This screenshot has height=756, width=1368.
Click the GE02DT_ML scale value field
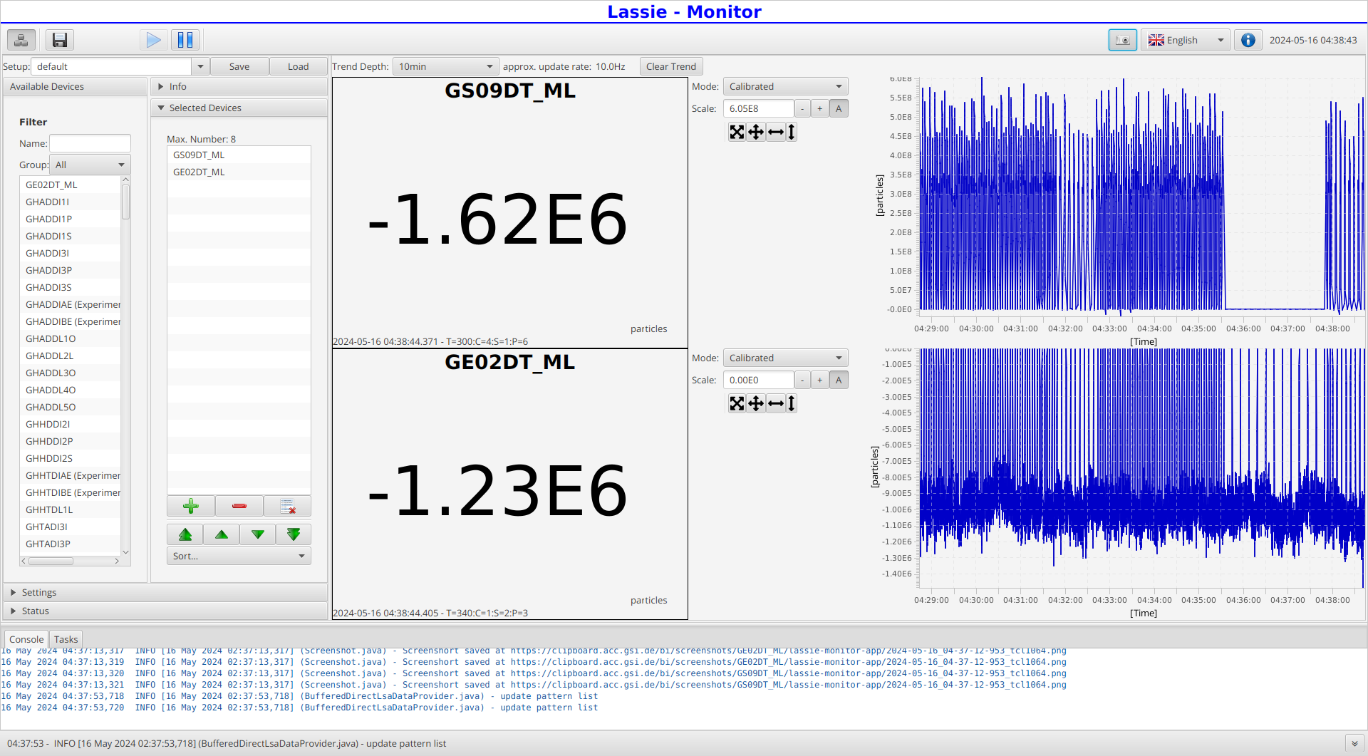[x=758, y=380]
